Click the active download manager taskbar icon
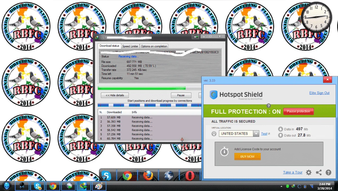Screen dimensions: 338x191 coord(84,186)
